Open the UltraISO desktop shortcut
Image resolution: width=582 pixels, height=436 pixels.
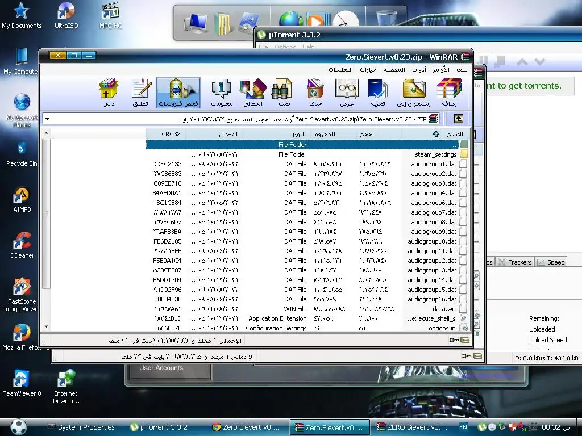[x=66, y=15]
